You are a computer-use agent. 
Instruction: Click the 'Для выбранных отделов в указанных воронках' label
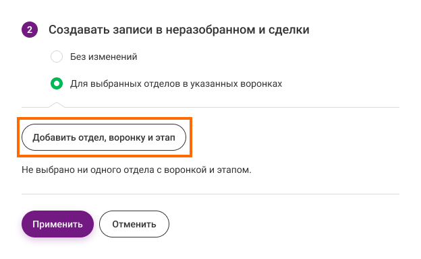[x=176, y=84]
